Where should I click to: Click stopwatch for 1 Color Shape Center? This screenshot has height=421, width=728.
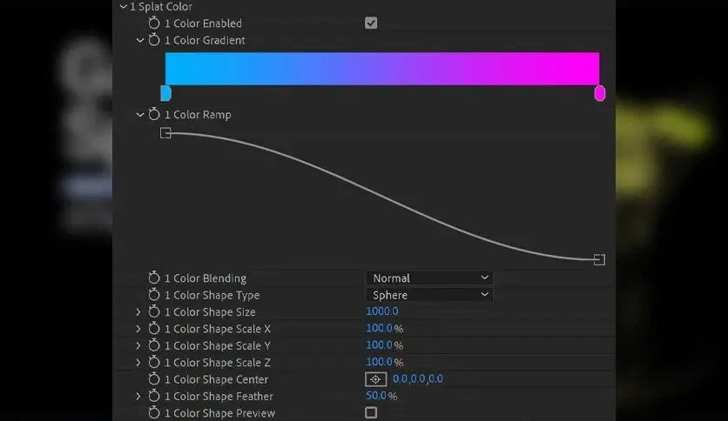[x=153, y=378]
